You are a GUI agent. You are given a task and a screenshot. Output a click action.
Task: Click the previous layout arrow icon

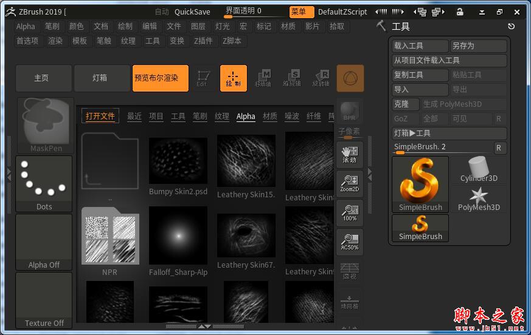tap(420, 12)
